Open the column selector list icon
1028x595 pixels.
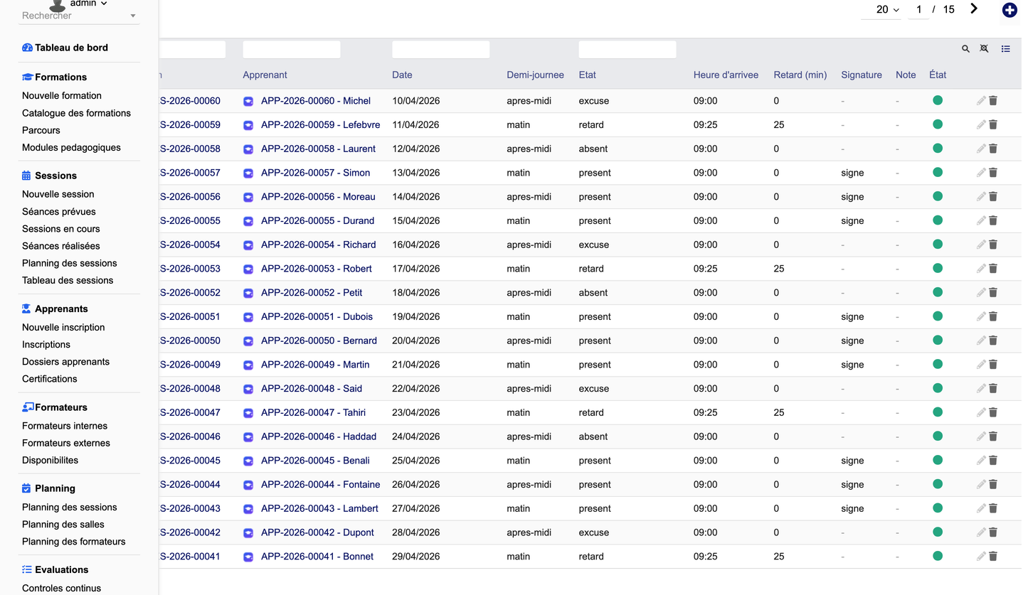click(x=1005, y=49)
